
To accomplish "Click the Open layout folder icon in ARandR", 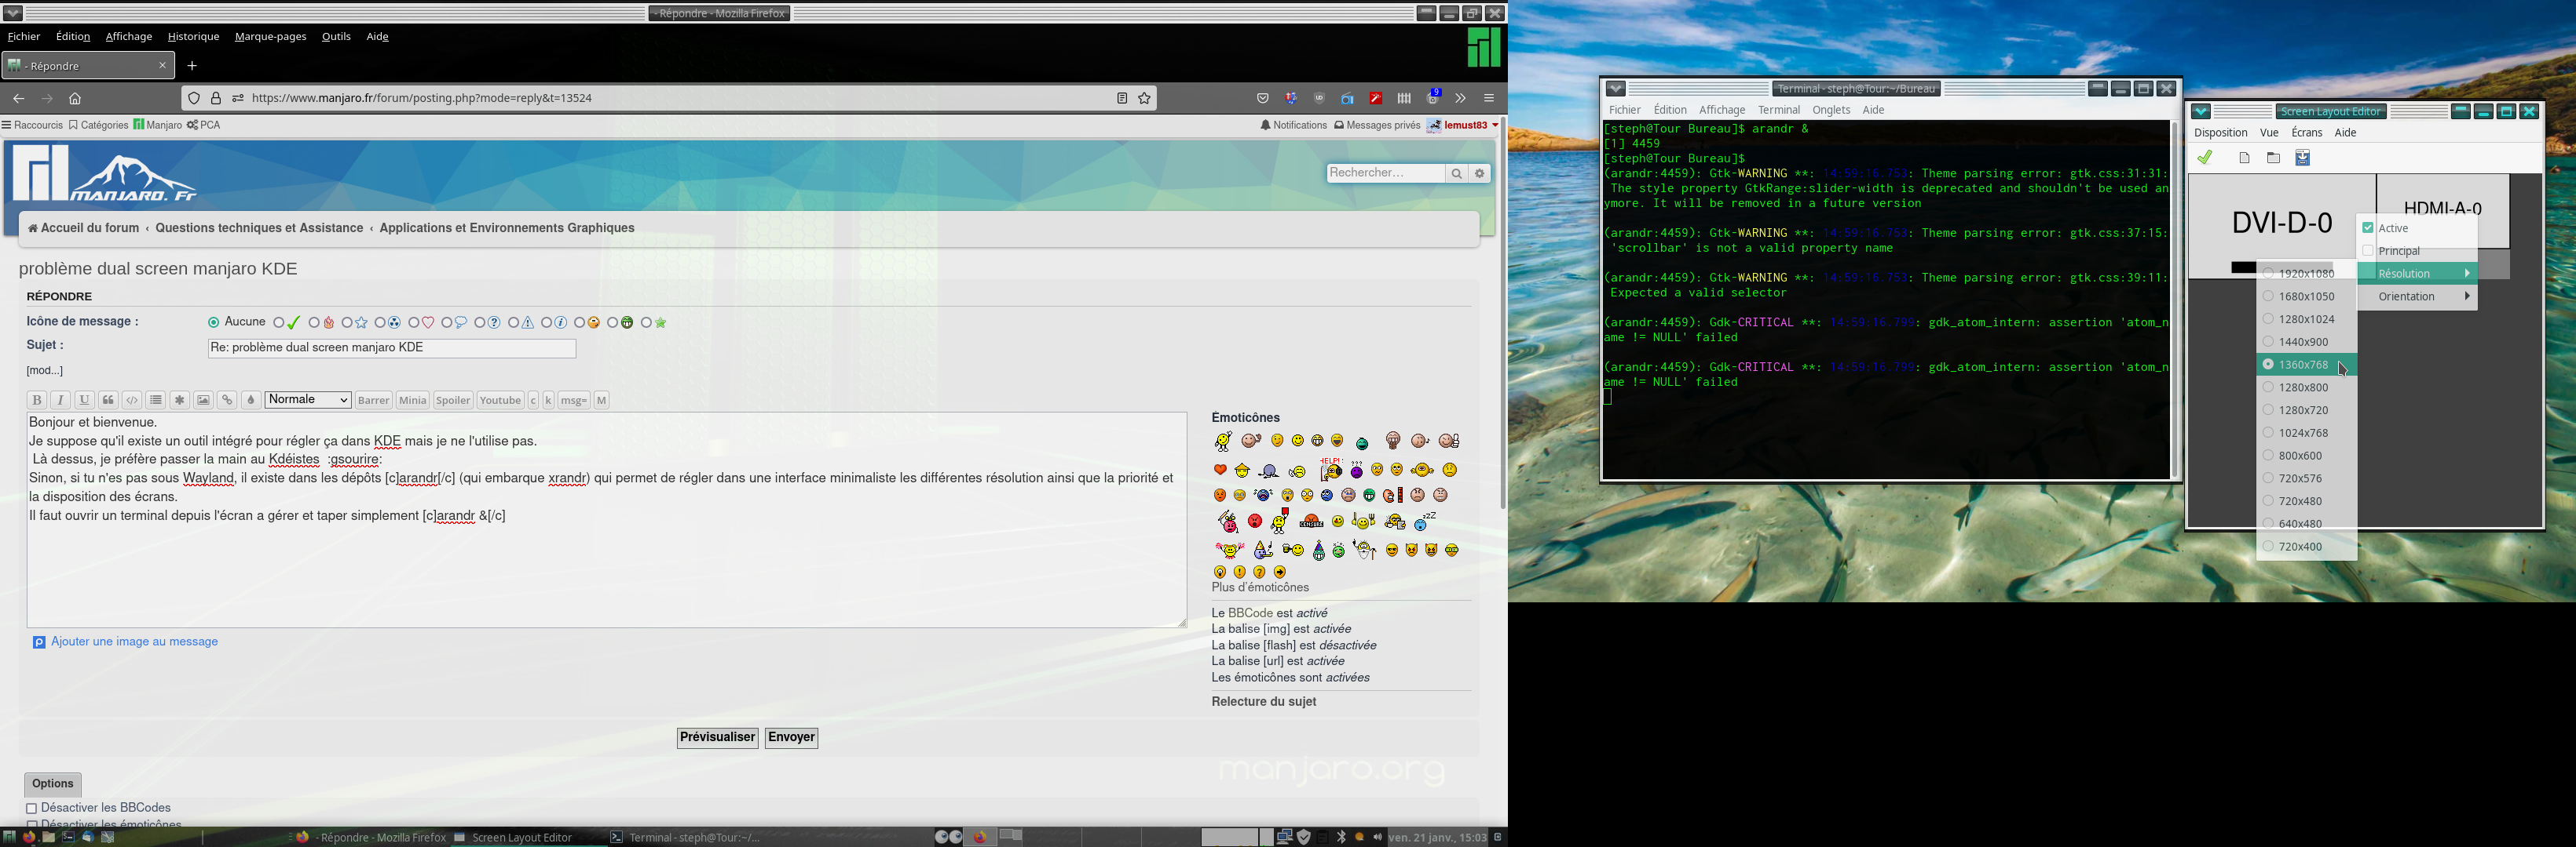I will (2273, 158).
